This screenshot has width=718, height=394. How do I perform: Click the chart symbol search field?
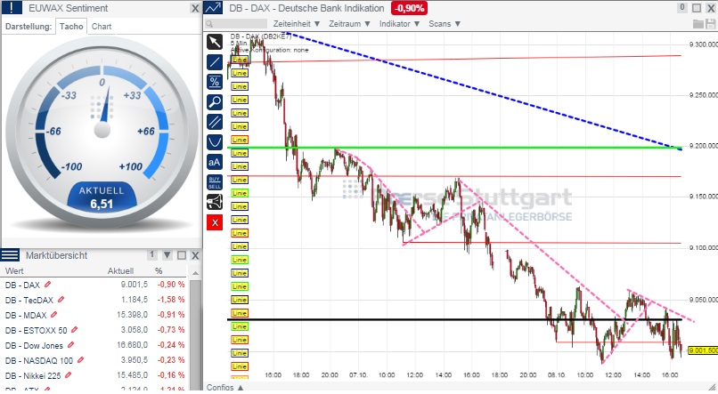pyautogui.click(x=236, y=24)
